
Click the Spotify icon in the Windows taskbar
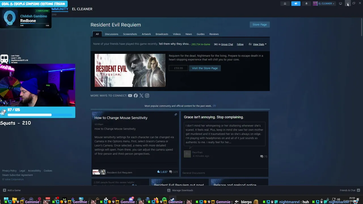[164, 200]
